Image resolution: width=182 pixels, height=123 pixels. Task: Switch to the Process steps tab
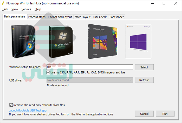click(x=37, y=17)
